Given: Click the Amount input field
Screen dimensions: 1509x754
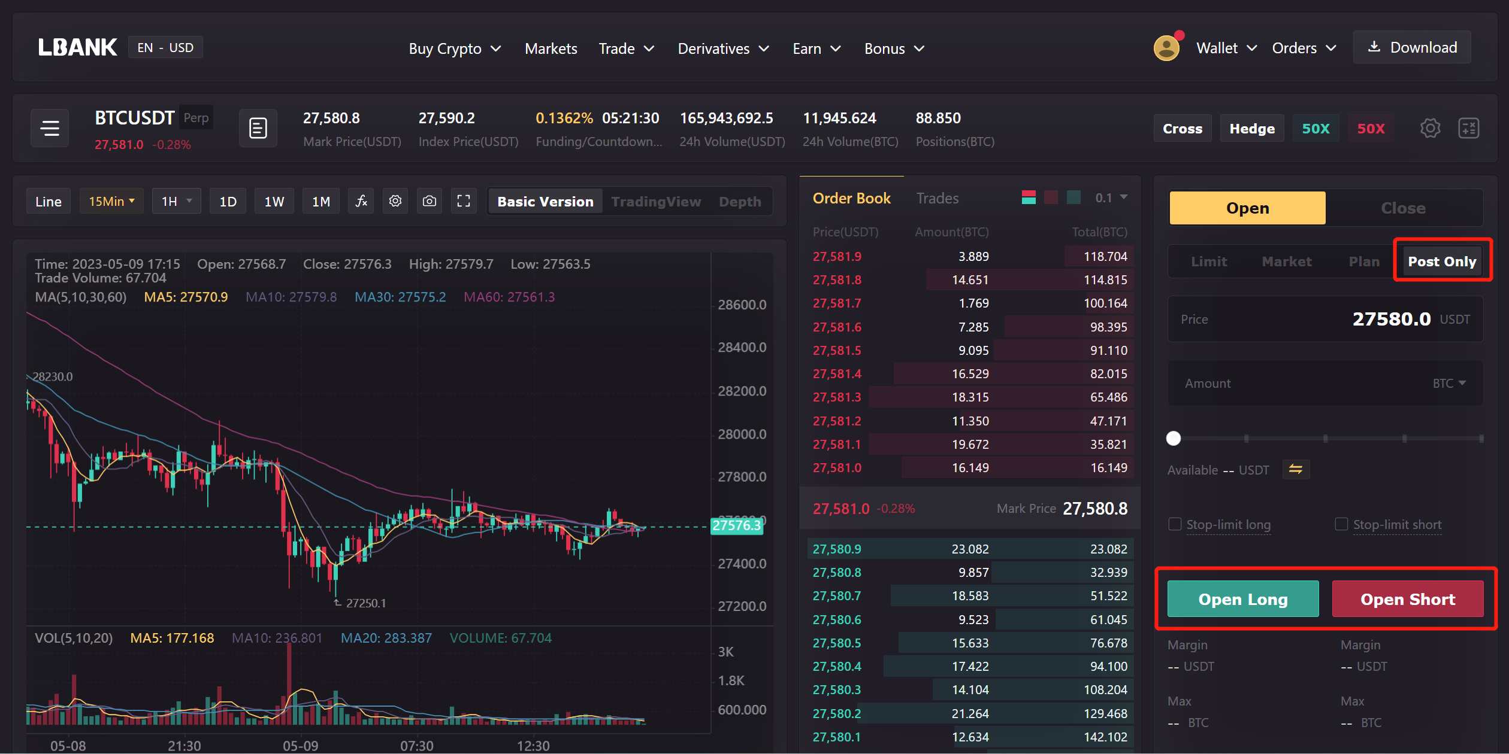Looking at the screenshot, I should coord(1325,383).
